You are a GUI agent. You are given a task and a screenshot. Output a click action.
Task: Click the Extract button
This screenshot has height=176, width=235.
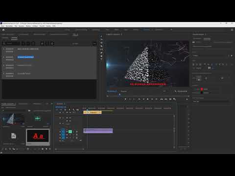(166, 99)
